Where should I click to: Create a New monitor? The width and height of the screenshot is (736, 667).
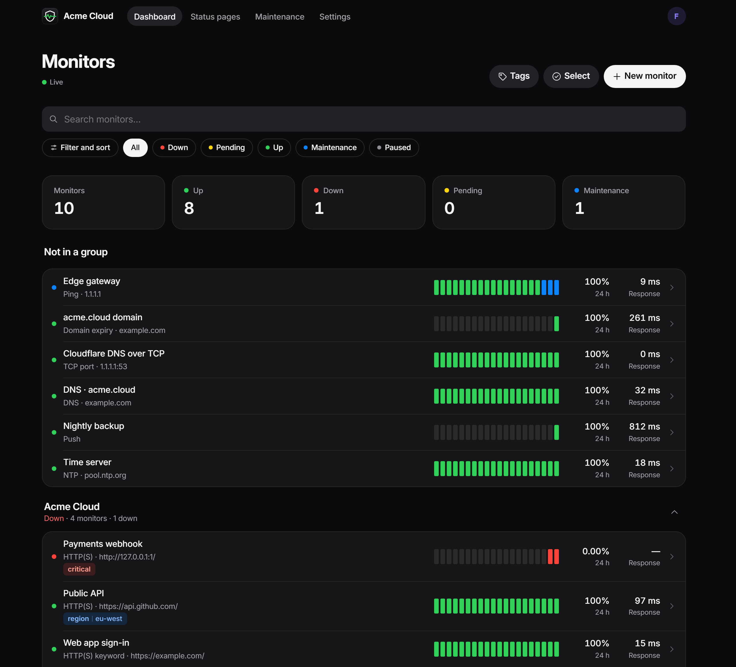644,76
